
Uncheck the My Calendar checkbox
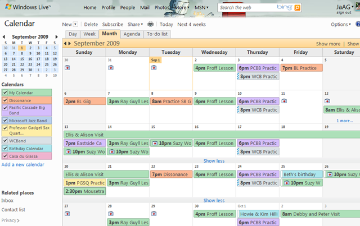coord(5,93)
